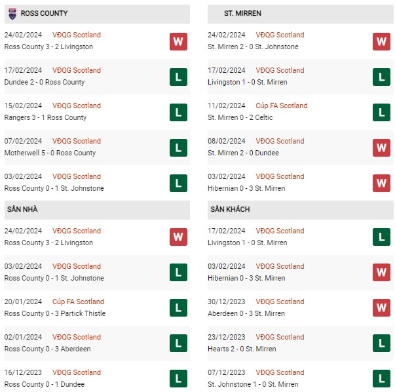This screenshot has width=395, height=392.
Task: Select the SÂN KHÁCH section header
Action: pos(300,210)
